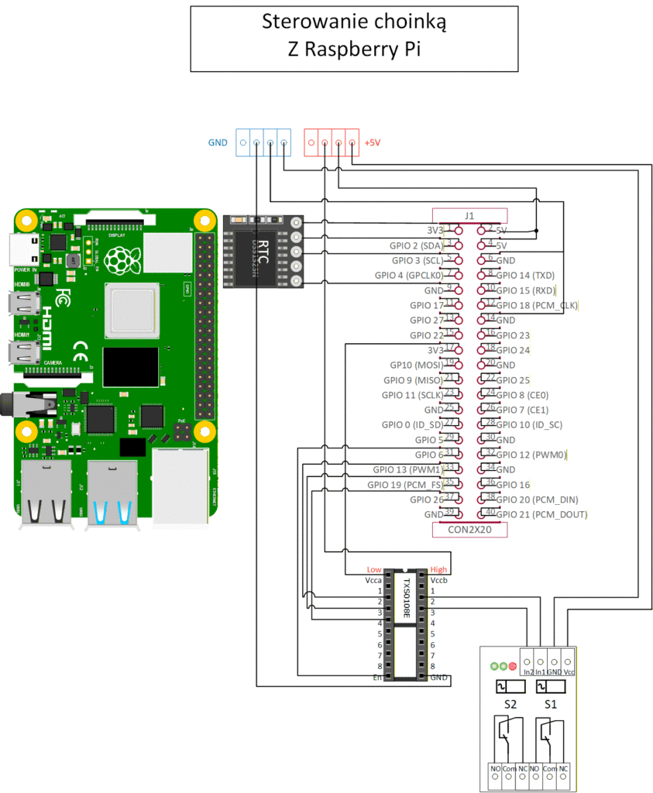The image size is (653, 793).
Task: Click the red "High" label above the TXS0108E
Action: pyautogui.click(x=438, y=569)
